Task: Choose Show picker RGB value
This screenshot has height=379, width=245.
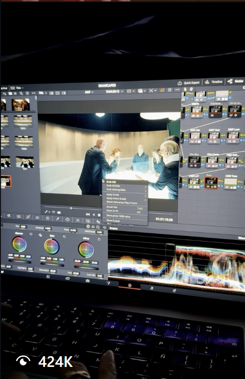Action: (125, 216)
